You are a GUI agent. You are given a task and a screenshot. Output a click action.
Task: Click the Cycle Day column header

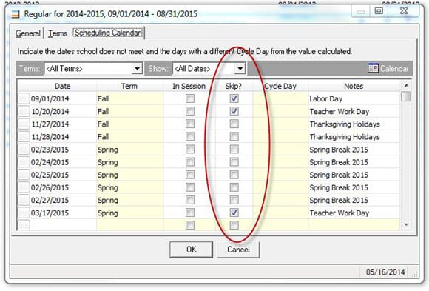280,86
